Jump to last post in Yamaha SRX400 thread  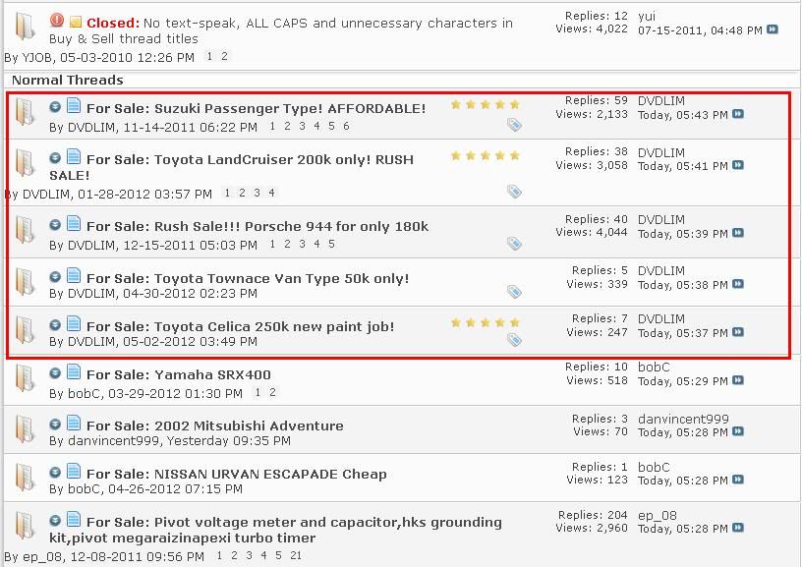coord(738,381)
